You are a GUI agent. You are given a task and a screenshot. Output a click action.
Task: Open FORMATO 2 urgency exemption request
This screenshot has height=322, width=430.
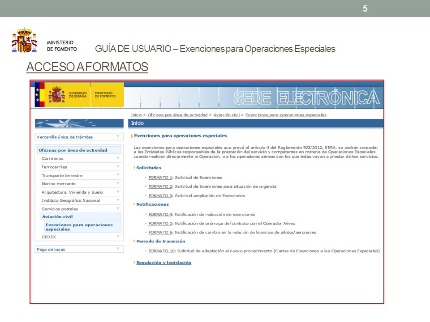160,186
